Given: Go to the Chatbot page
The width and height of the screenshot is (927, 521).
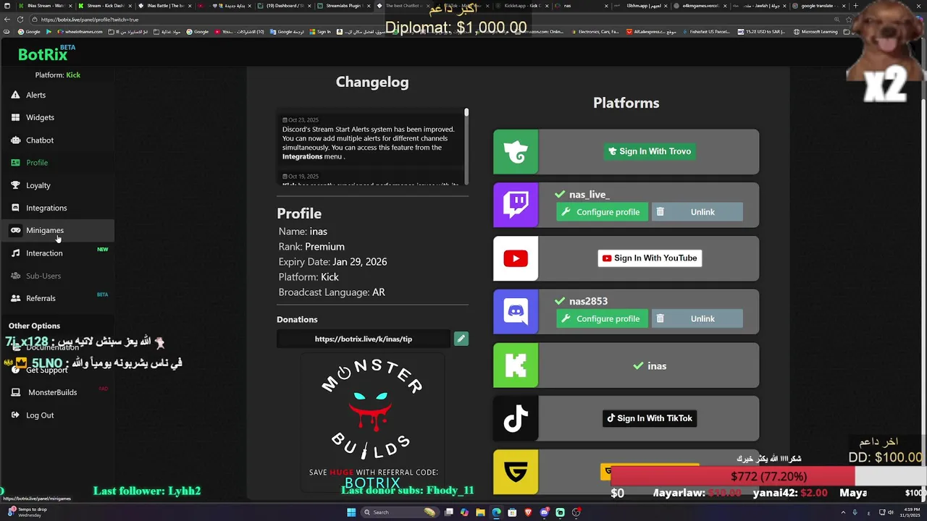Looking at the screenshot, I should (x=40, y=140).
